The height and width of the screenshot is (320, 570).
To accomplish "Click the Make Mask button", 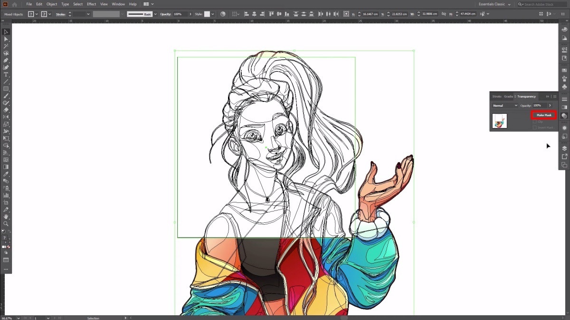I will coord(544,115).
